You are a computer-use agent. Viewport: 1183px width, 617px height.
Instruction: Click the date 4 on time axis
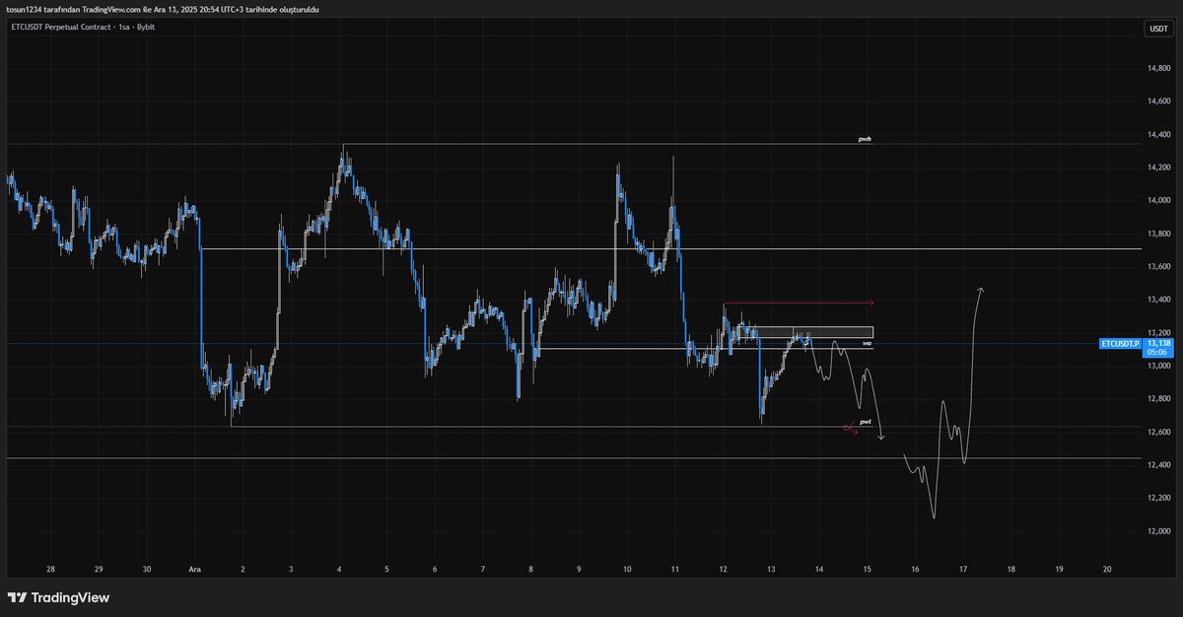click(x=339, y=569)
